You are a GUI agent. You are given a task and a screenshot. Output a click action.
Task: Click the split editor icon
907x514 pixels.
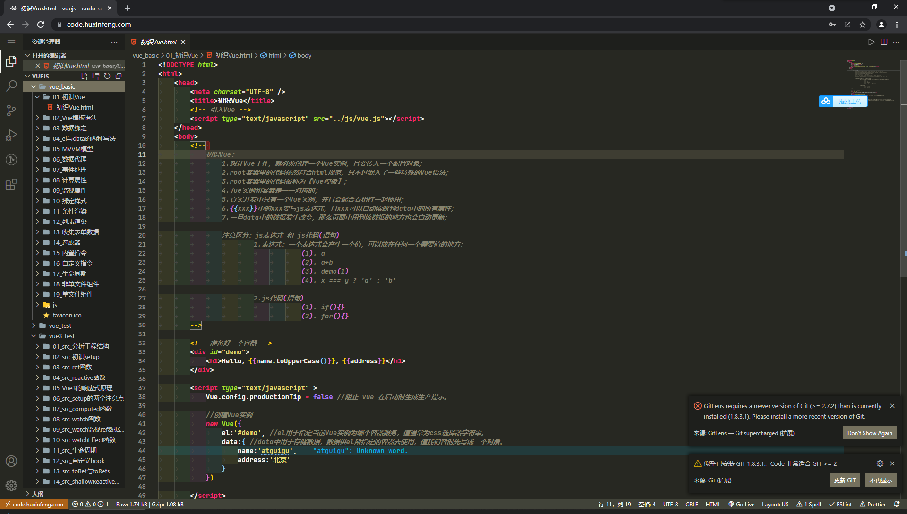884,42
